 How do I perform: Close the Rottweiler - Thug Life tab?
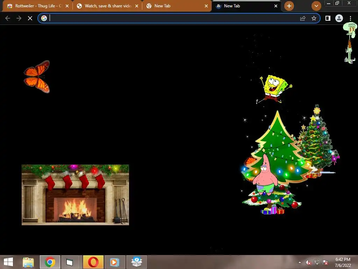click(67, 6)
